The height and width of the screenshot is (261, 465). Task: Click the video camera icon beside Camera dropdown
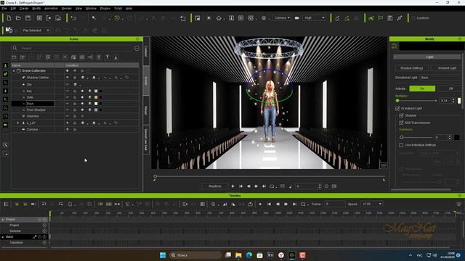tap(297, 18)
